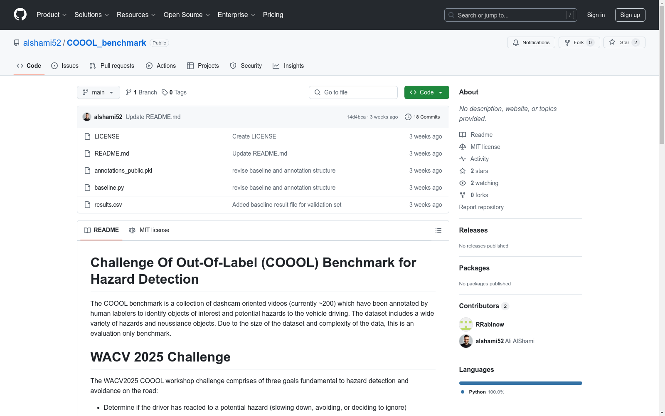This screenshot has height=416, width=665.
Task: Click alshami52 avatar in commit header
Action: coord(87,117)
